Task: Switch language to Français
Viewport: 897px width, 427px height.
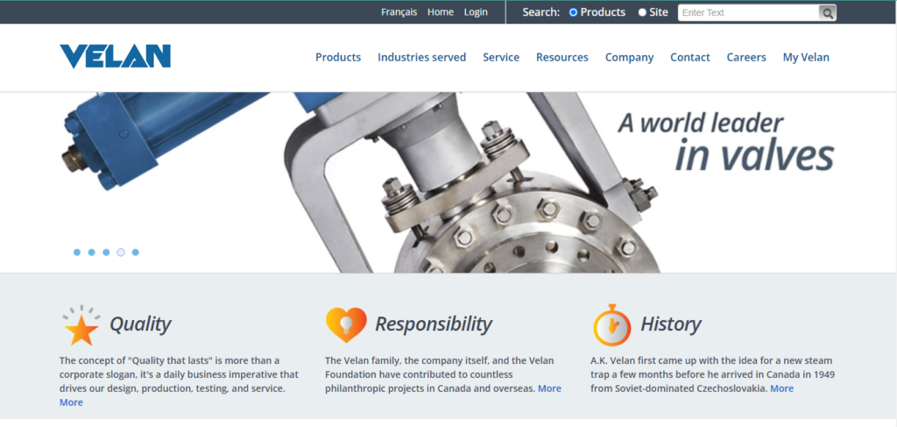Action: (x=399, y=12)
